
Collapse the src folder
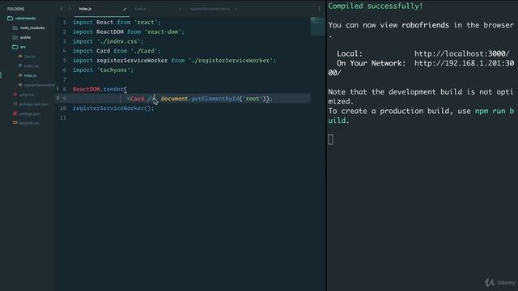click(x=19, y=47)
